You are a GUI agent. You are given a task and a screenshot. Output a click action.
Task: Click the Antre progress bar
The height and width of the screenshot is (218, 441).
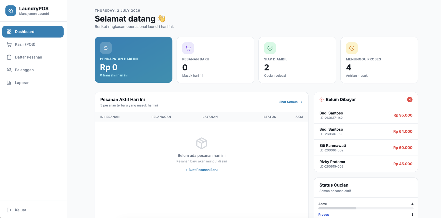tap(366, 208)
